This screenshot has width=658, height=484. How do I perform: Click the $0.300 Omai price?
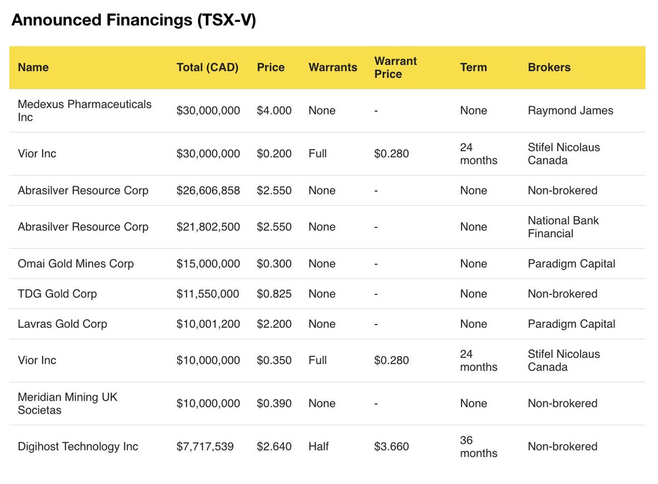[x=274, y=264]
